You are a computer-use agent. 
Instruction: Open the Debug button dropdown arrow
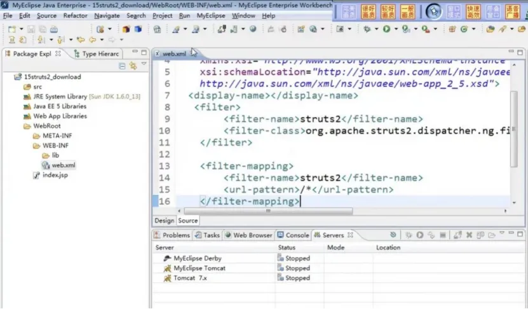click(377, 29)
